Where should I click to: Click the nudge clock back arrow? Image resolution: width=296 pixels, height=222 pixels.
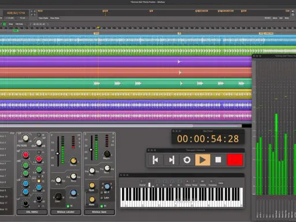click(x=31, y=24)
